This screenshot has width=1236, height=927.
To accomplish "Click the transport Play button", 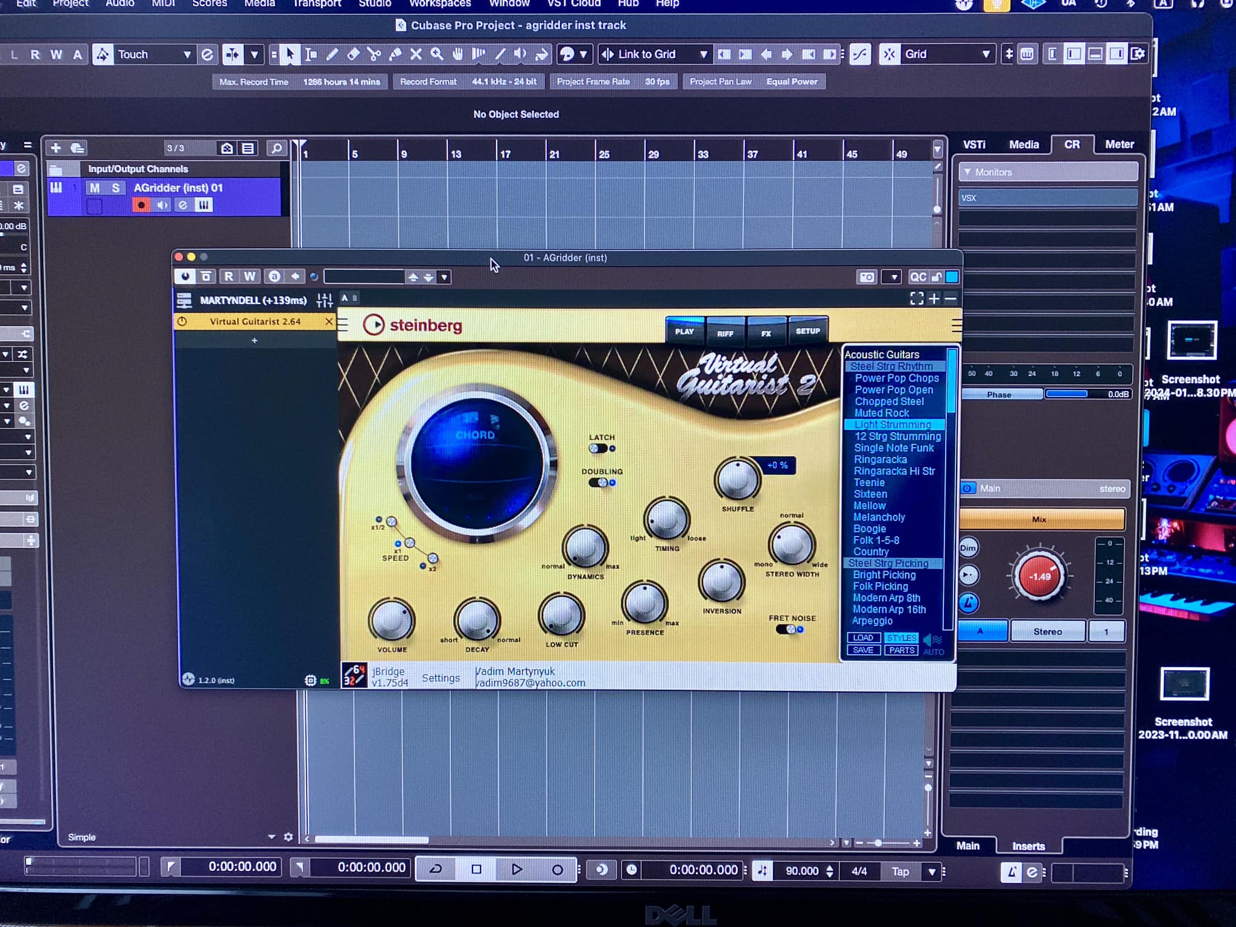I will click(x=517, y=870).
